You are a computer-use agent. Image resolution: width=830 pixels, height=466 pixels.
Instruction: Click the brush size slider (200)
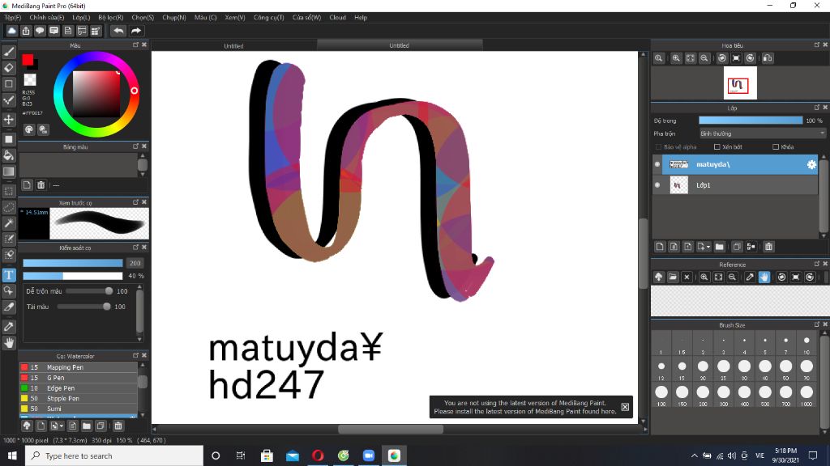72,263
